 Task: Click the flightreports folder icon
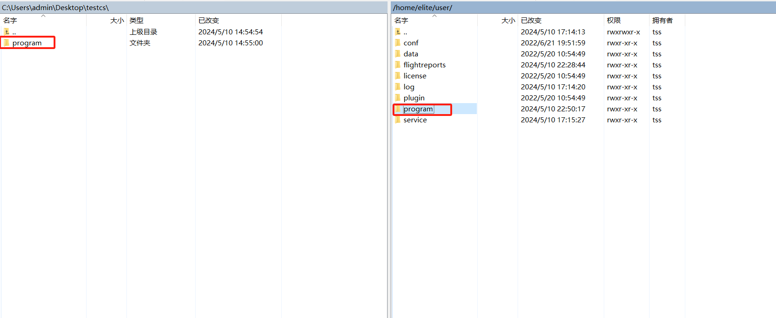click(x=398, y=65)
